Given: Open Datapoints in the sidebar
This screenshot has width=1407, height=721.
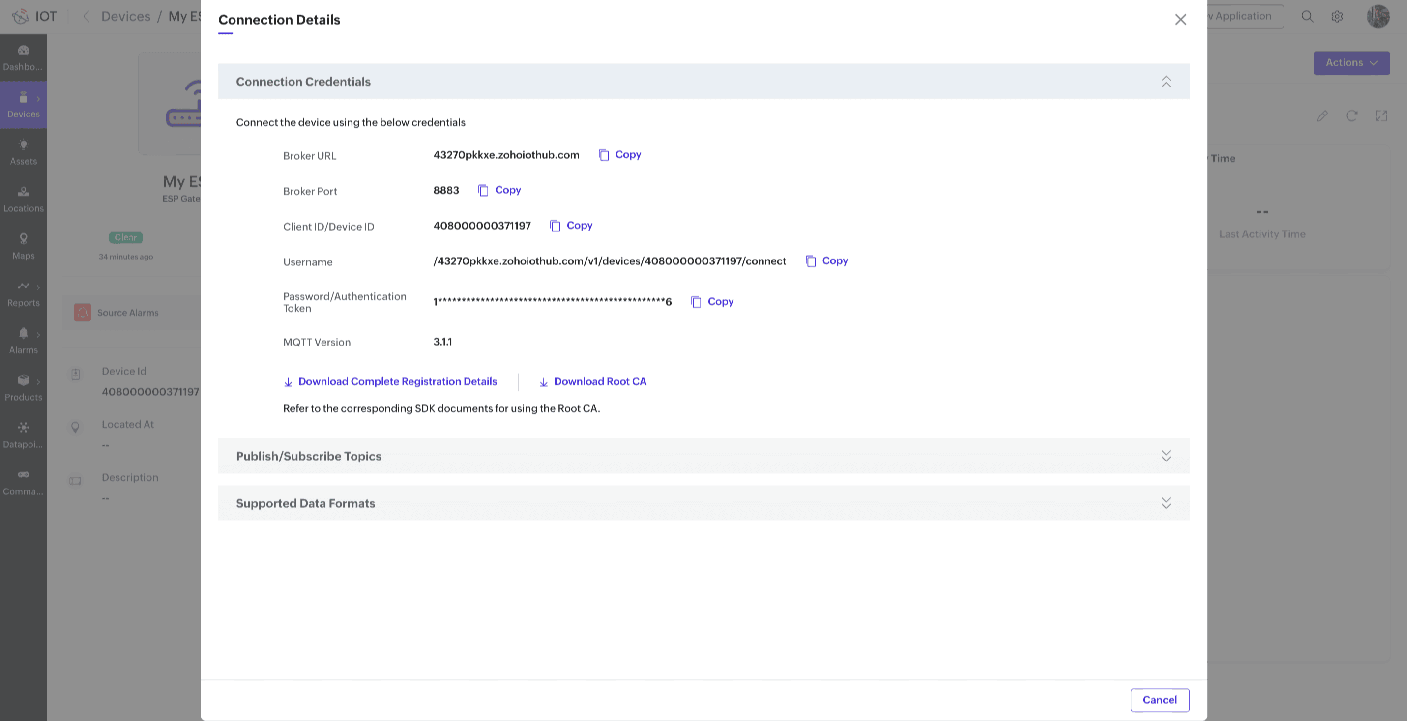Looking at the screenshot, I should [23, 435].
